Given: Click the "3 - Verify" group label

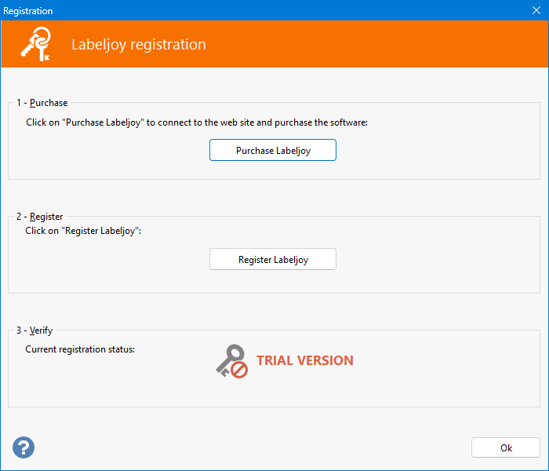Looking at the screenshot, I should tap(35, 330).
